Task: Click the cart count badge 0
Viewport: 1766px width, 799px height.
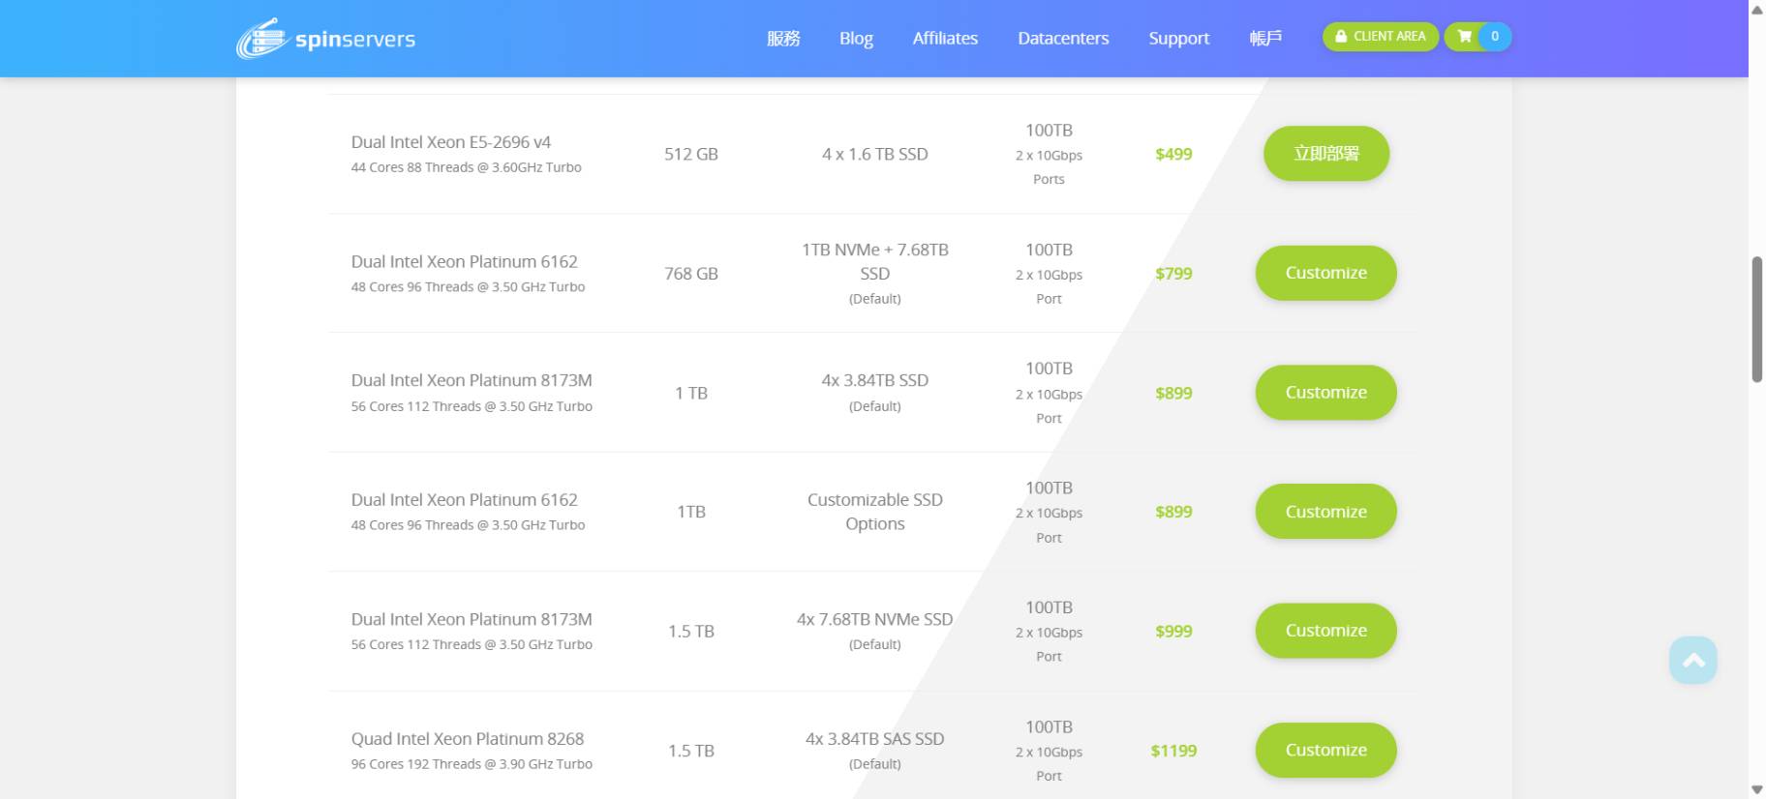Action: (1494, 37)
